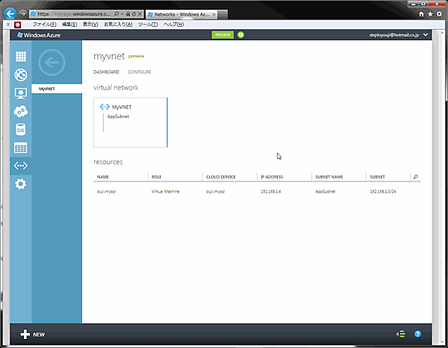Click the MyVNET network icon in diagram
The width and height of the screenshot is (448, 348).
pyautogui.click(x=105, y=107)
